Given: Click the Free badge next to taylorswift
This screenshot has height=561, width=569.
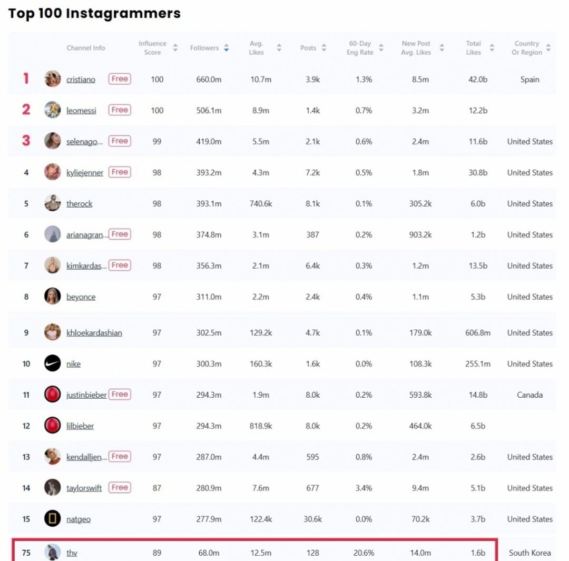Looking at the screenshot, I should pos(120,487).
